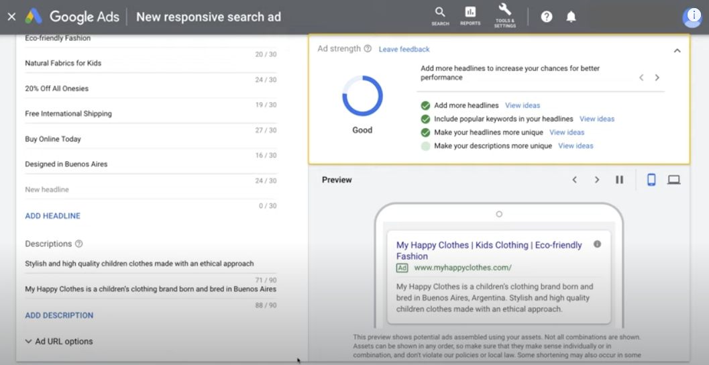Click the ADD HEADLINE button
709x365 pixels.
pyautogui.click(x=52, y=216)
